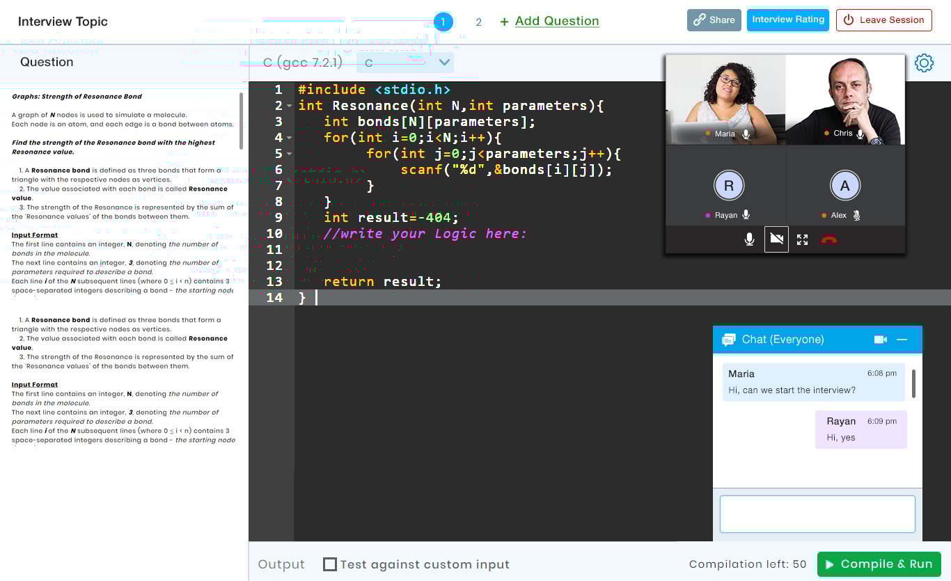Select question 1 in the question navigator
The height and width of the screenshot is (581, 951).
pos(443,22)
